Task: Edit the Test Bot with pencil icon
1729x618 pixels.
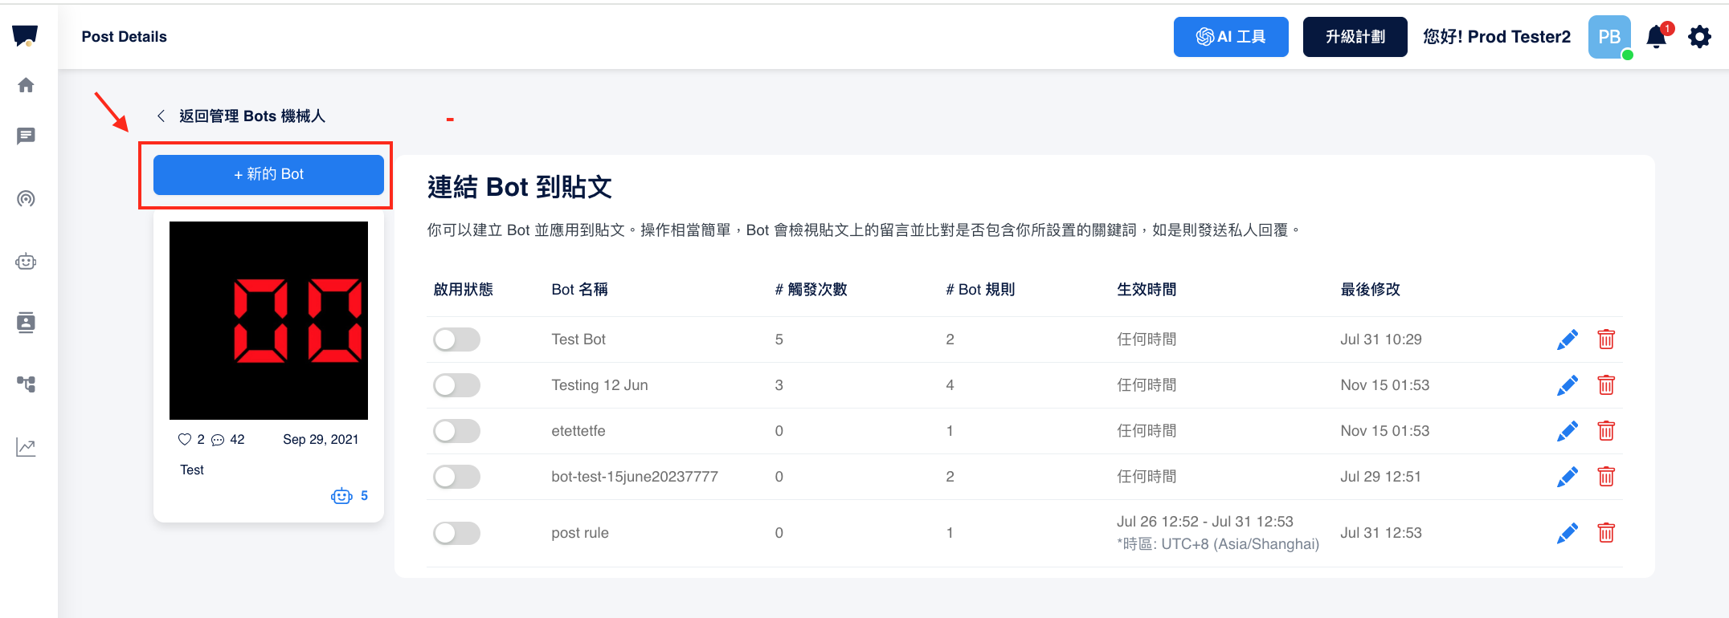Action: point(1567,339)
